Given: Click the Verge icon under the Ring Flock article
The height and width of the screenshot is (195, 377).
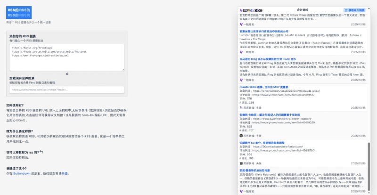Looking at the screenshot, I should click(241, 80).
